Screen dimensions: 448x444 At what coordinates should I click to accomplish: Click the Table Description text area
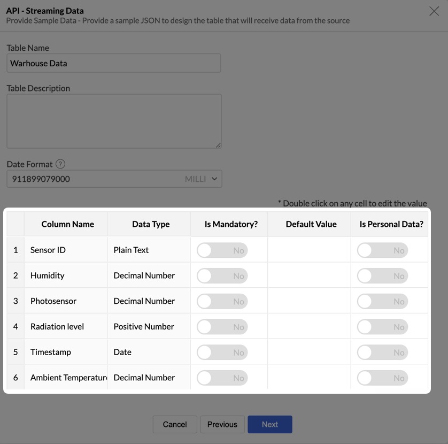tap(113, 121)
